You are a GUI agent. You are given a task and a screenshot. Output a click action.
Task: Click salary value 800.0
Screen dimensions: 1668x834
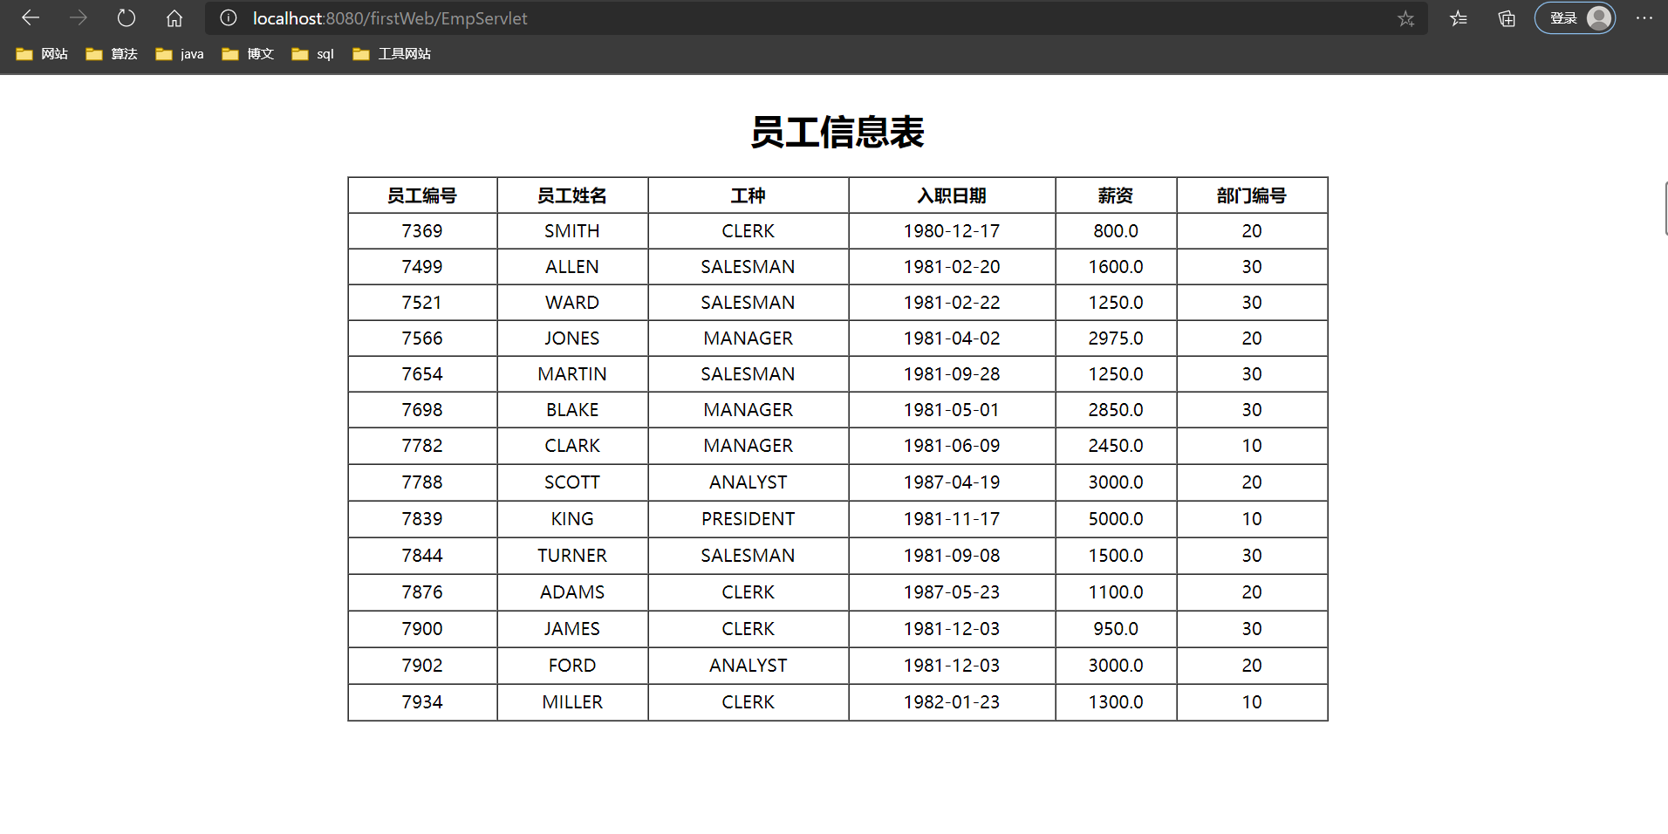(x=1116, y=231)
